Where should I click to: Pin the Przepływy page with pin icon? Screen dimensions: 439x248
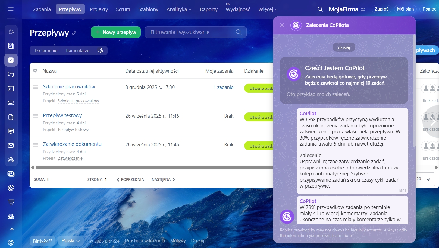click(x=74, y=33)
